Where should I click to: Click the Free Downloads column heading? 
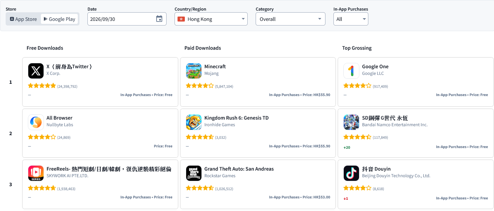point(45,48)
